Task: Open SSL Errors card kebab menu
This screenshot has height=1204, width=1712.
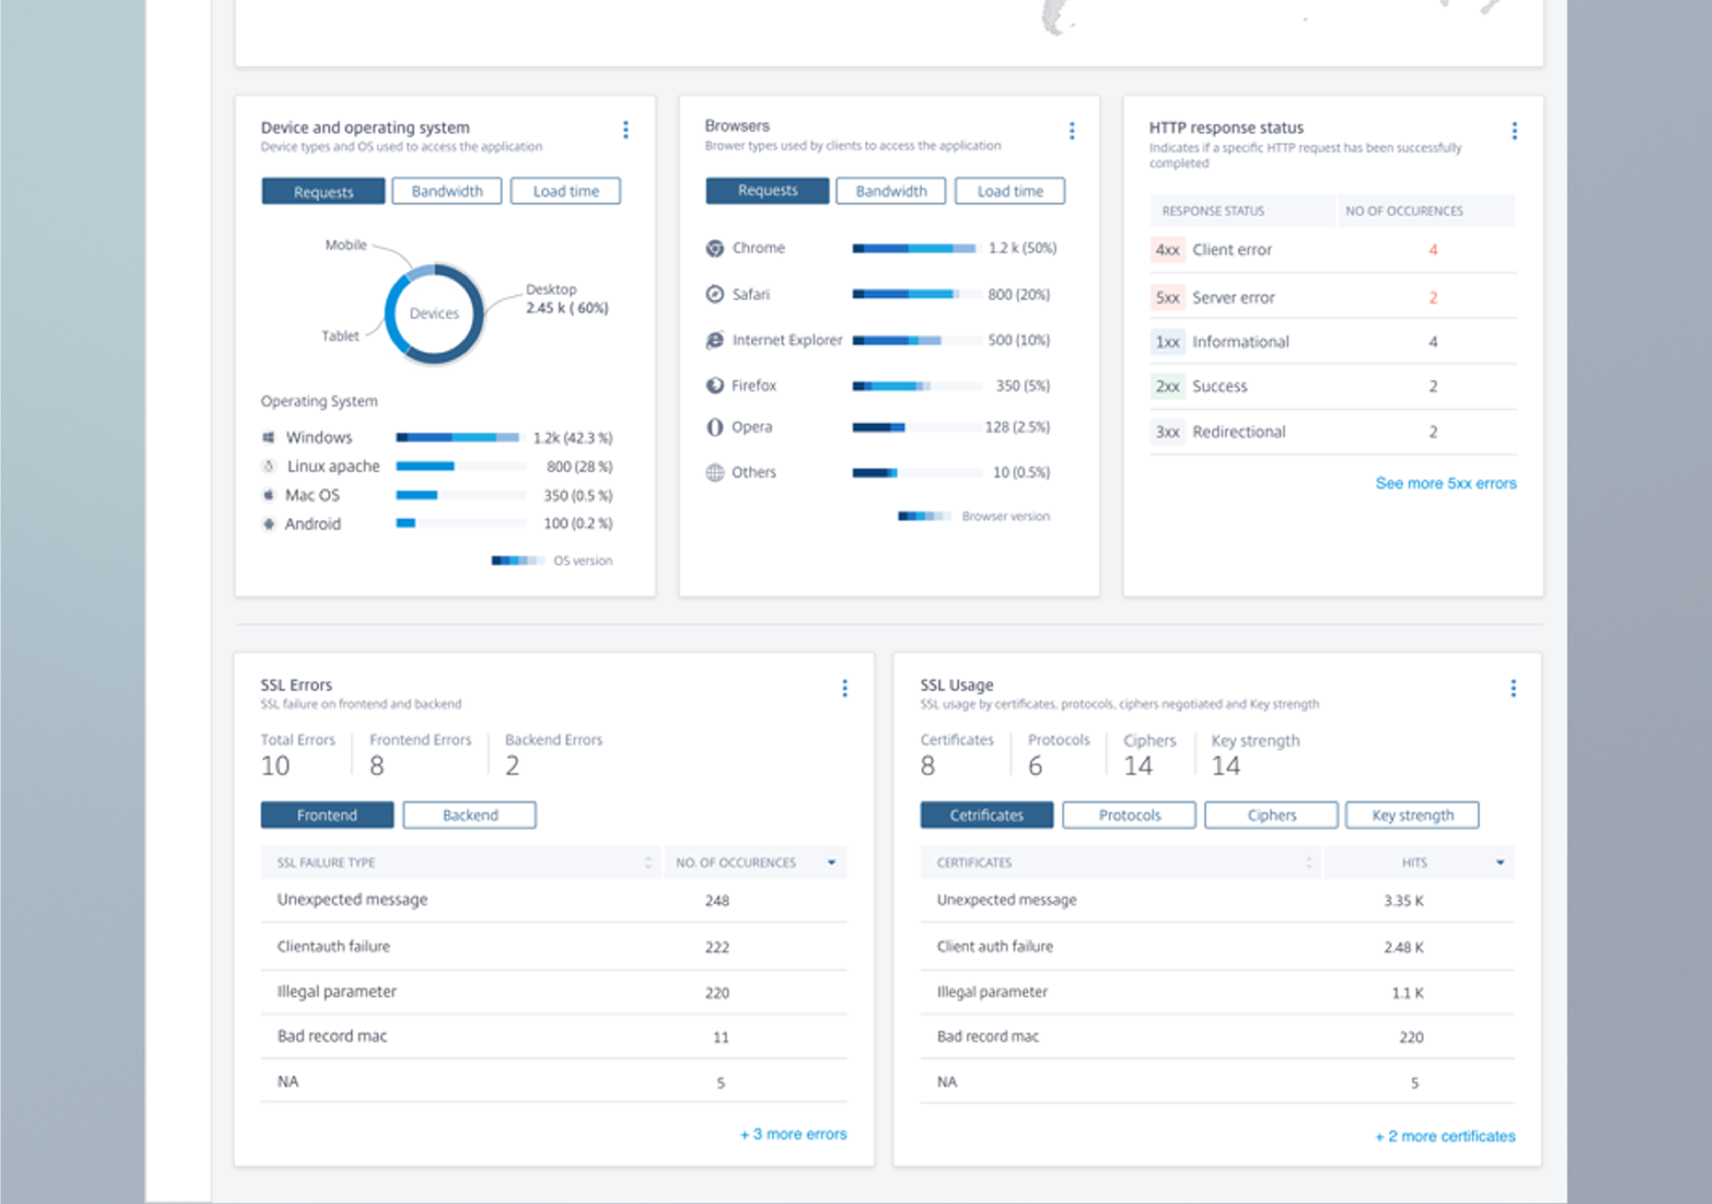Action: [844, 688]
